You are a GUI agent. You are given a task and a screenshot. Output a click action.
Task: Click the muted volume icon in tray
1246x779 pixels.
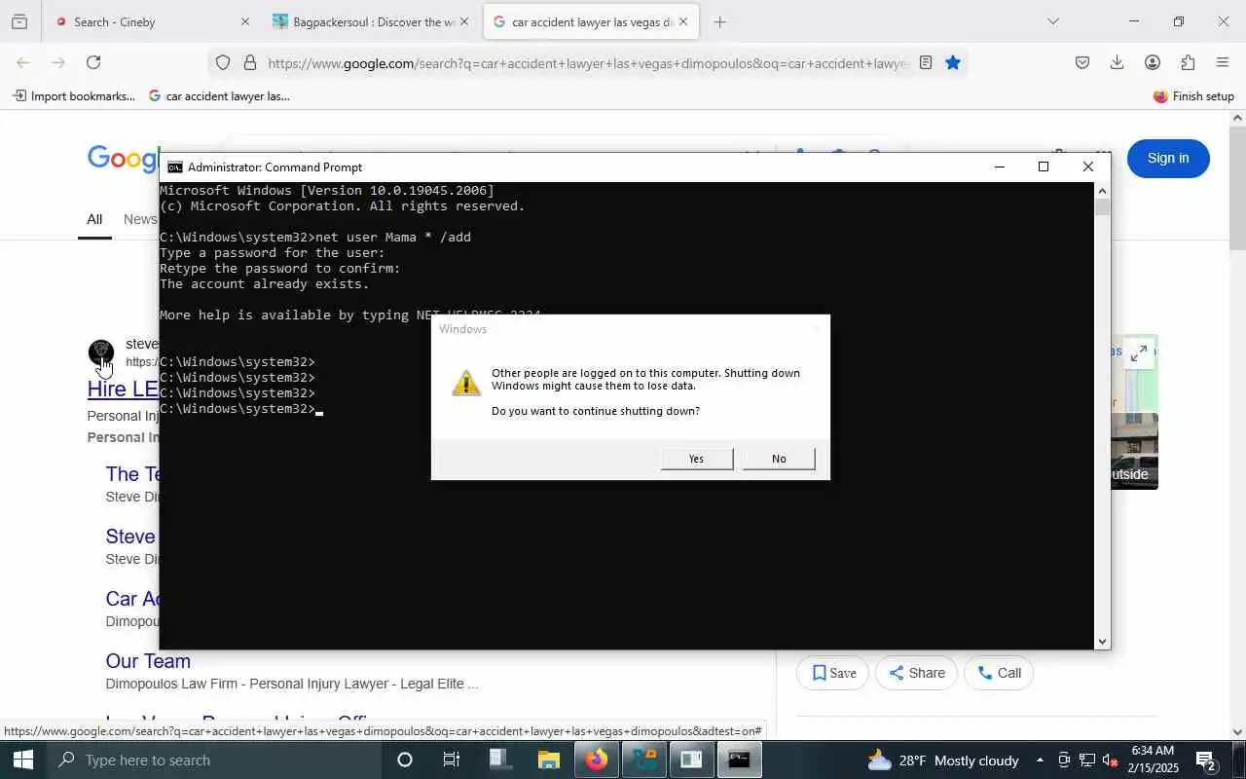click(x=1110, y=760)
